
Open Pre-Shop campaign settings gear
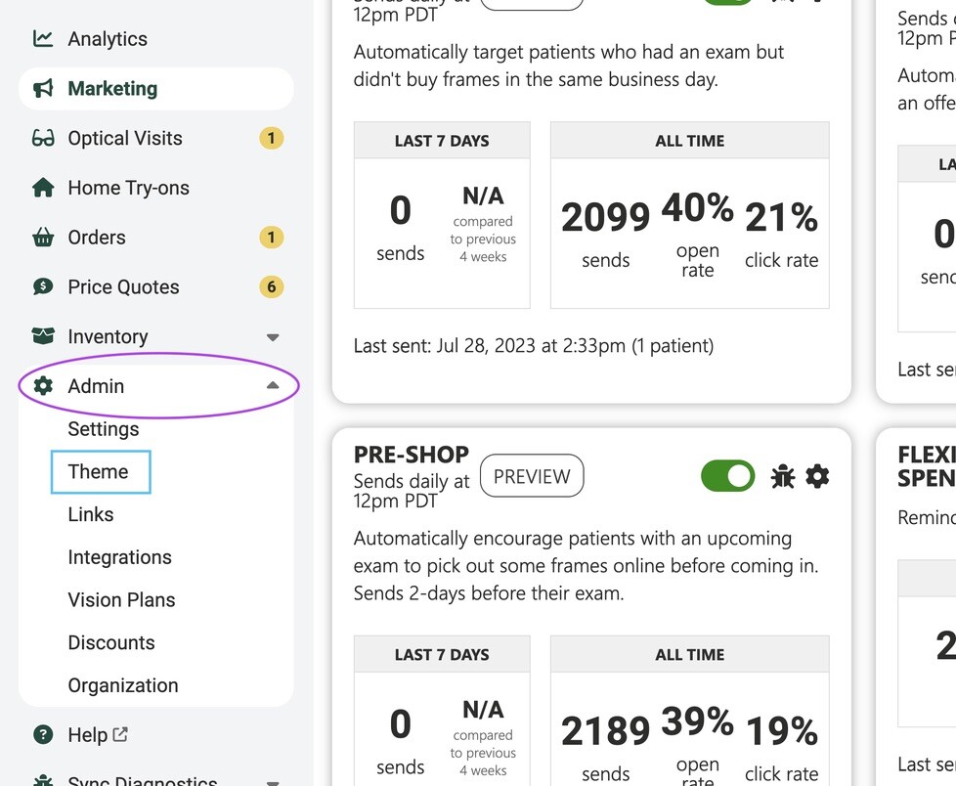(817, 476)
